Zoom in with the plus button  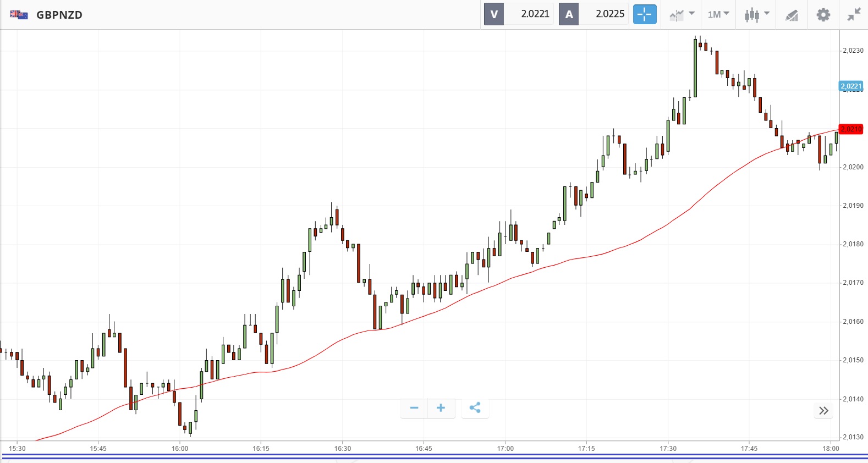[x=441, y=407]
